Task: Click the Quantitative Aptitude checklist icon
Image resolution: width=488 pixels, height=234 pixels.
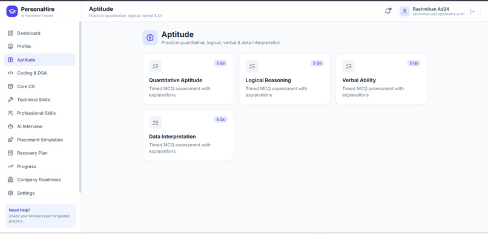Action: (156, 66)
